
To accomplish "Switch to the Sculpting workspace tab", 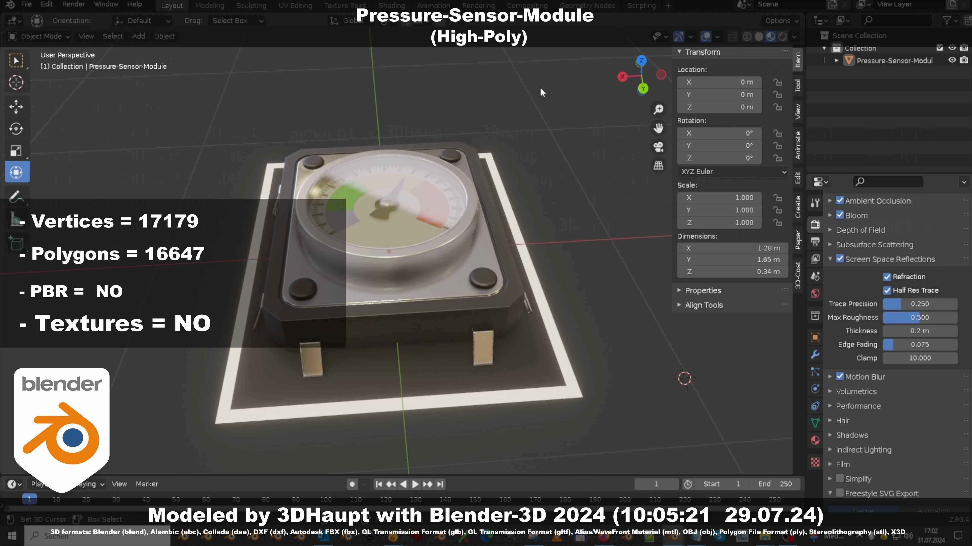I will coord(251,6).
